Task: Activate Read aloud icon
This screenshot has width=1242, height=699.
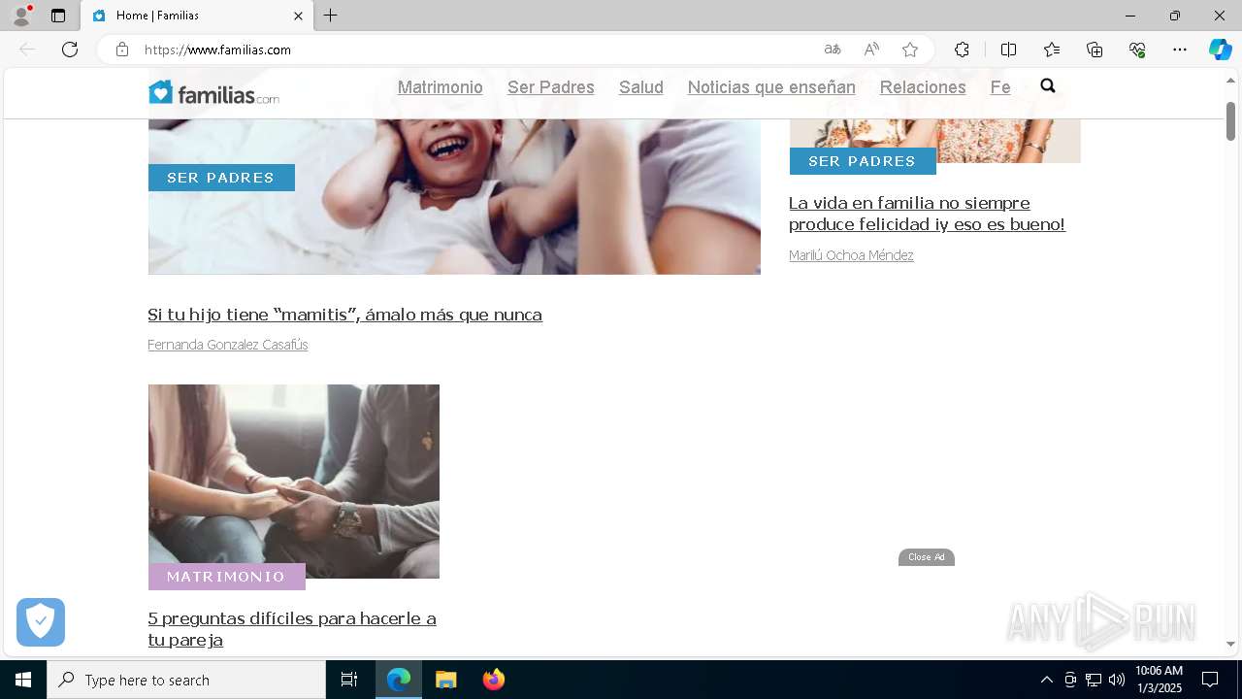Action: tap(871, 50)
